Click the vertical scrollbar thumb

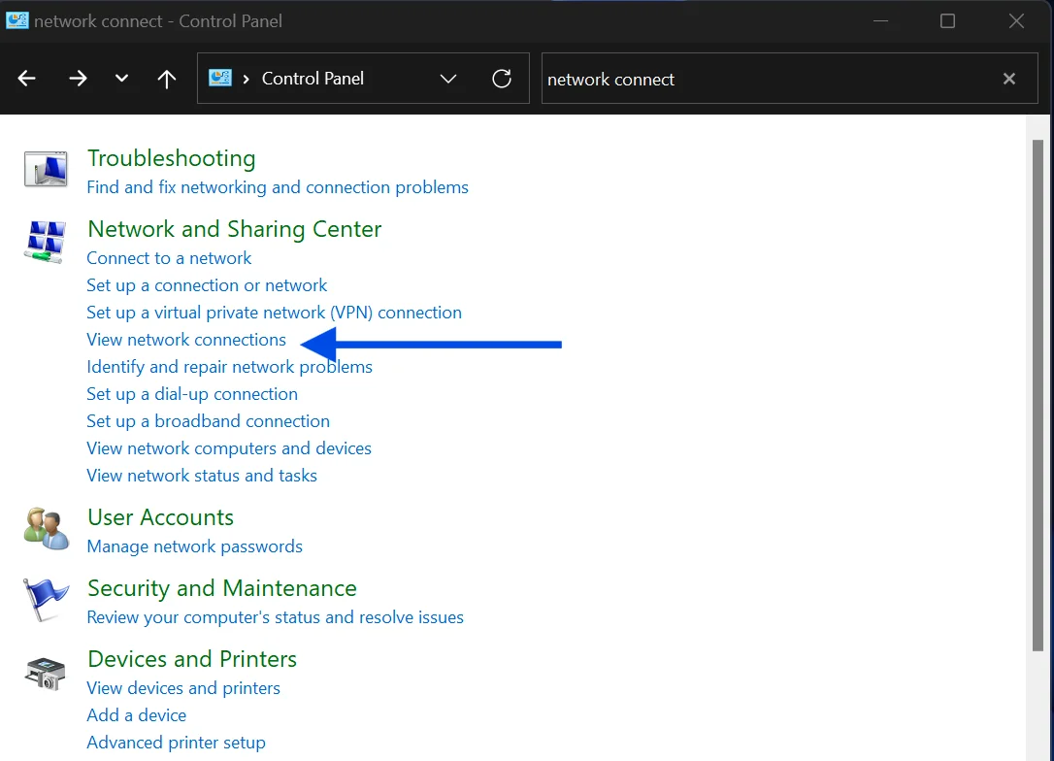tap(1038, 395)
